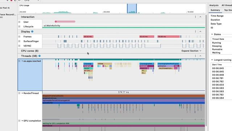The image size is (232, 131).
Task: Click the Surfaceflinger track label
Action: click(31, 41)
